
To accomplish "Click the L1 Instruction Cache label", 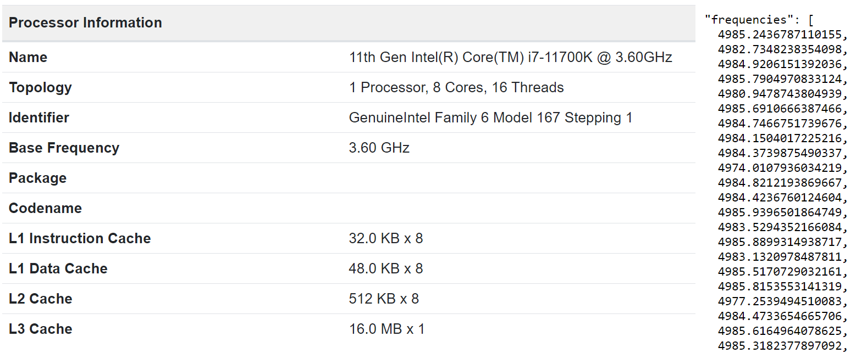I will click(80, 239).
